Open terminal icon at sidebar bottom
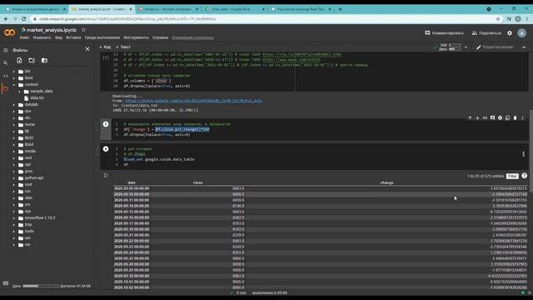The image size is (533, 300). [x=6, y=283]
